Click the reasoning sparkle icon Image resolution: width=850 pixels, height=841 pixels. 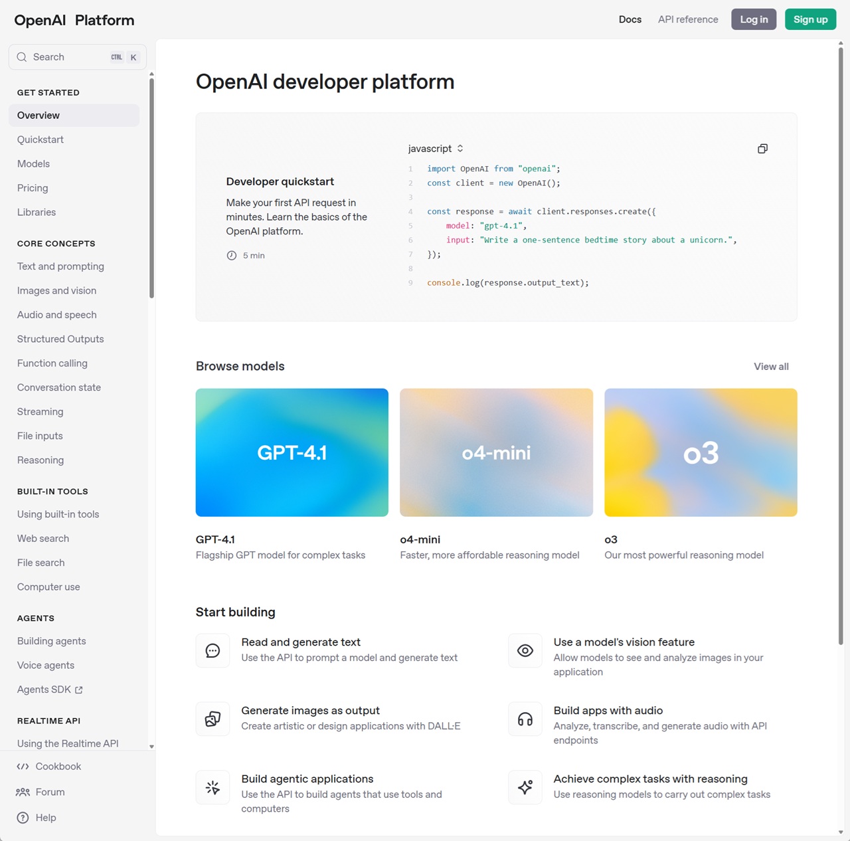[x=525, y=788]
